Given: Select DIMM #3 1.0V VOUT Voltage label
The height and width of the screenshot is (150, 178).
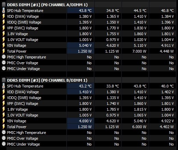Looking at the screenshot, I should coord(23,115).
